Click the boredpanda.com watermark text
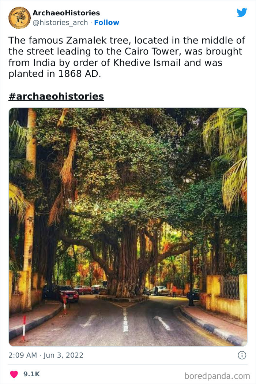This screenshot has width=256, height=384. pyautogui.click(x=217, y=376)
